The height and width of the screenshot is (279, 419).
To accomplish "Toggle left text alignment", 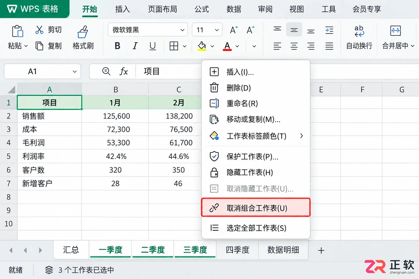I will [x=277, y=46].
